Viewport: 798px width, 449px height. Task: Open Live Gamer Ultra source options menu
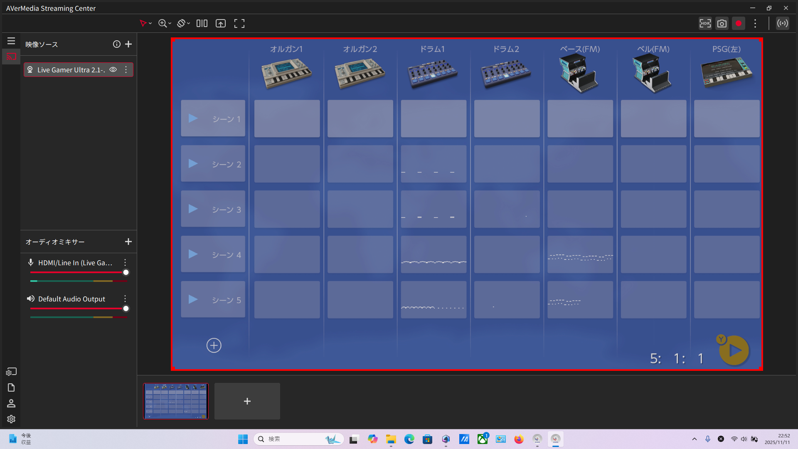pyautogui.click(x=126, y=70)
